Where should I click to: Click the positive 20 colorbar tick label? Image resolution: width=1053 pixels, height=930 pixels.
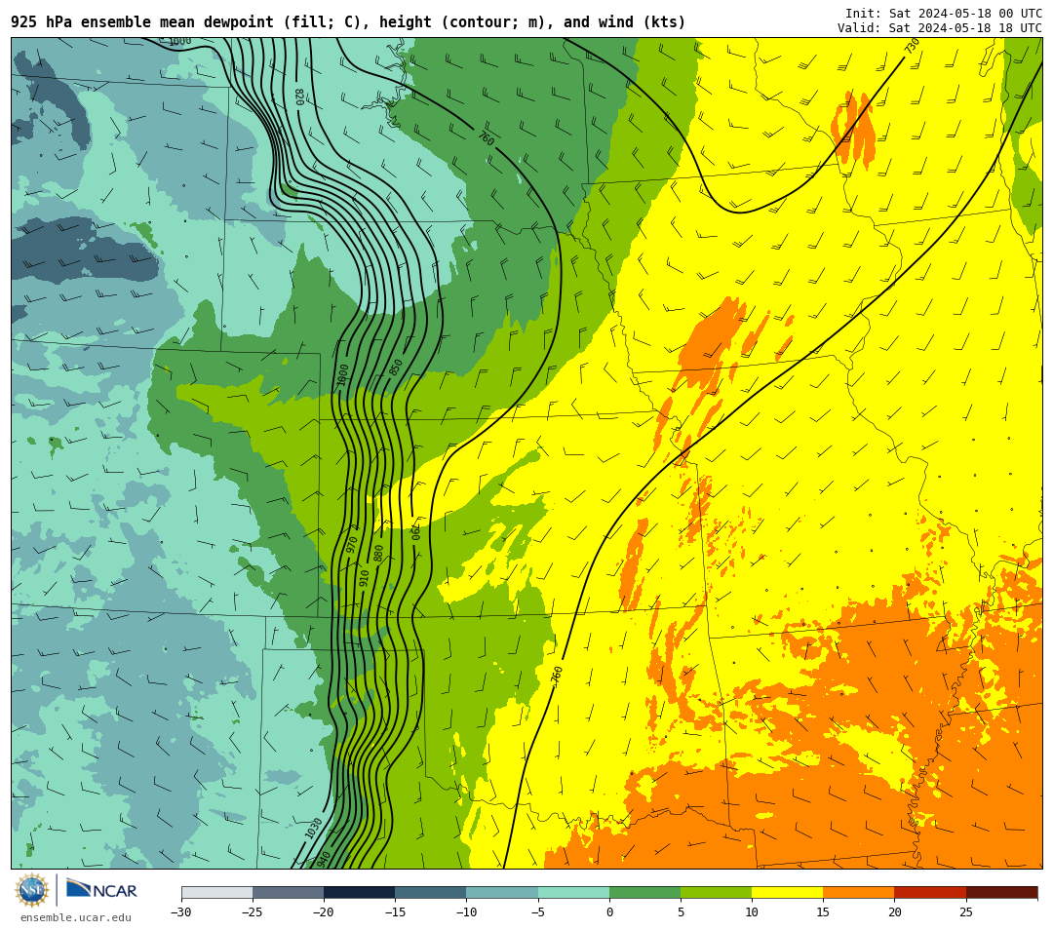coord(894,911)
